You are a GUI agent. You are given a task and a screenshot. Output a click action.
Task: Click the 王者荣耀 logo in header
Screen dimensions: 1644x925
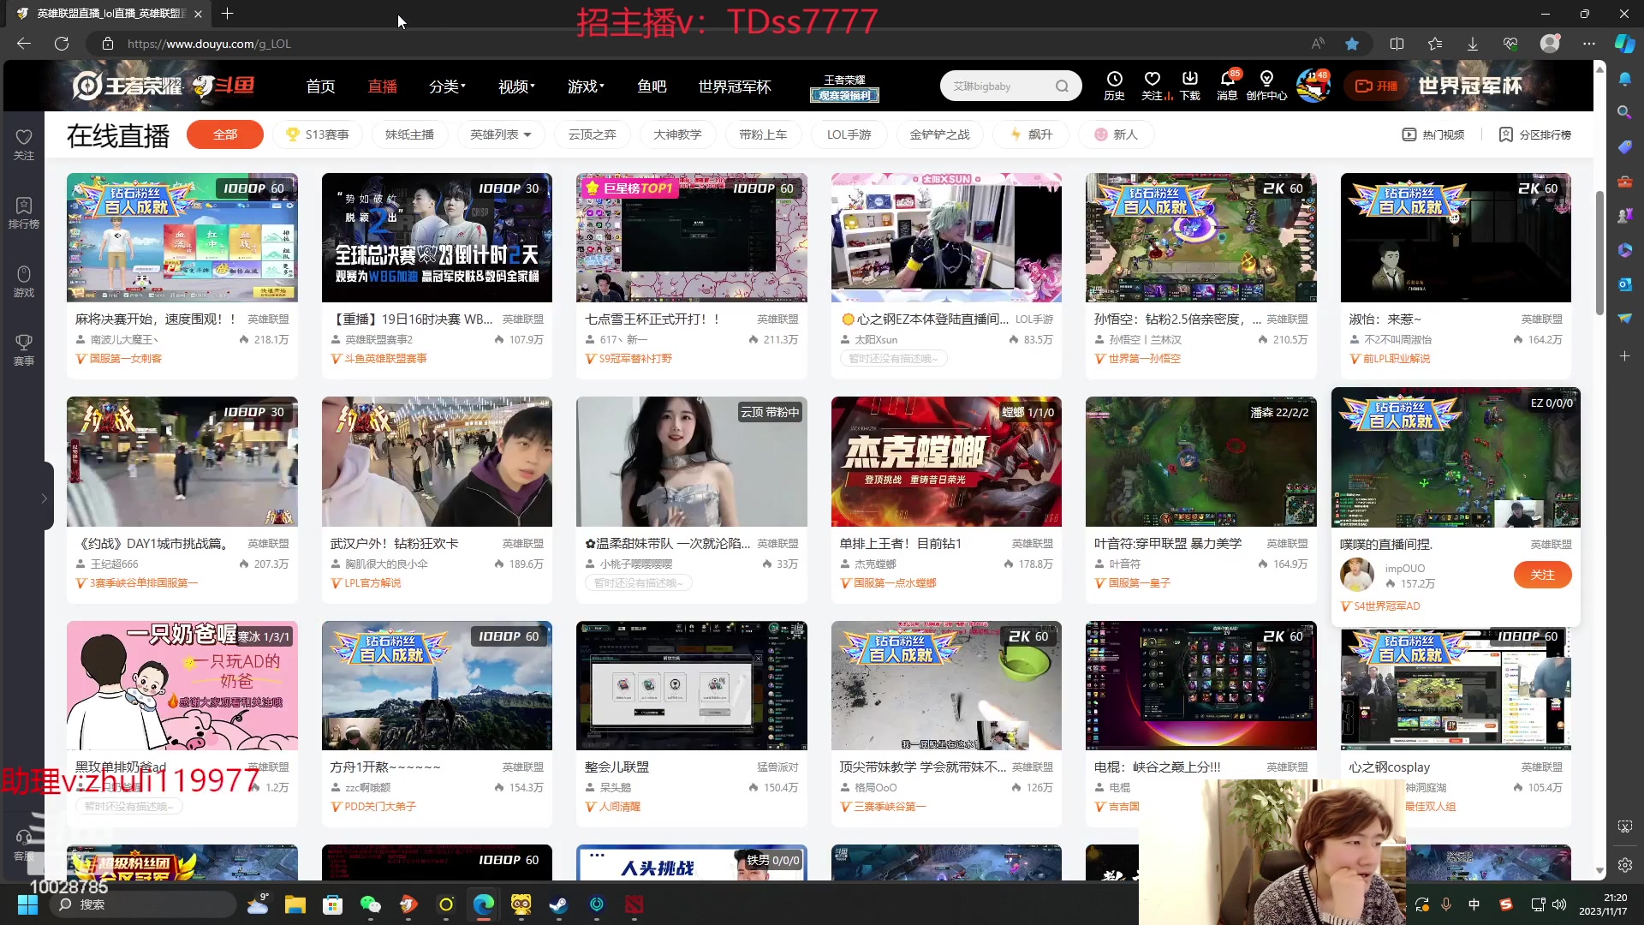(x=127, y=86)
